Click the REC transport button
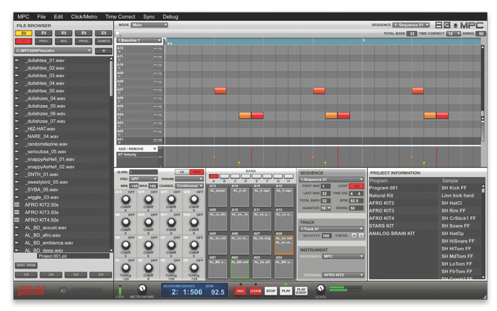 tap(241, 291)
